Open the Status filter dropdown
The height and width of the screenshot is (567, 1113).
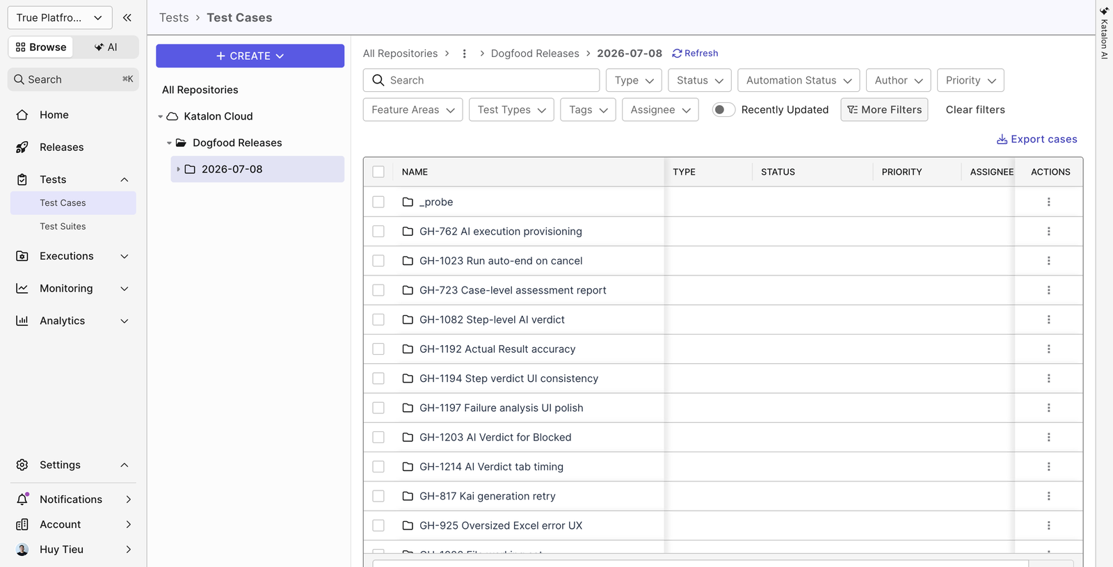(700, 80)
